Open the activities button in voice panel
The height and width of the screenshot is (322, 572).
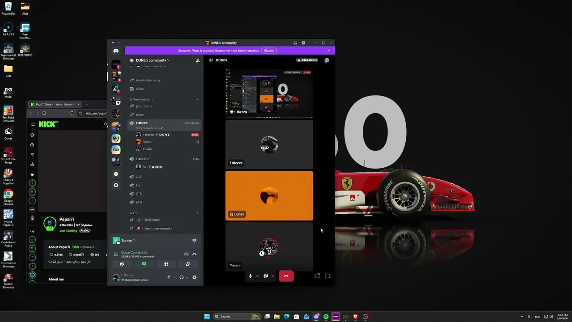[166, 264]
